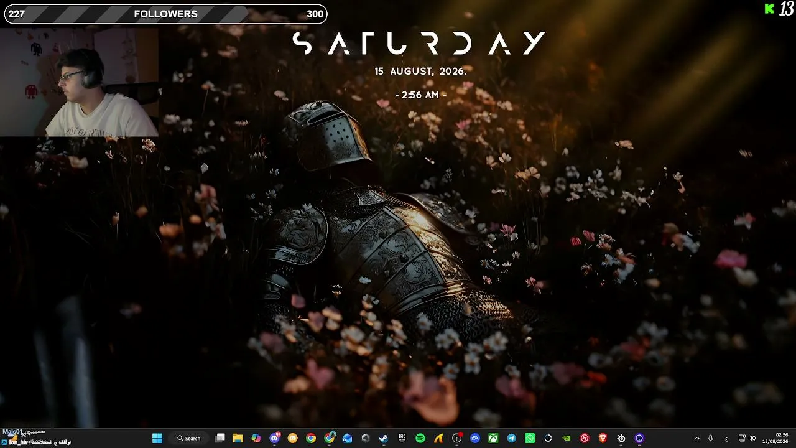The image size is (796, 448).
Task: Launch the EA app from the taskbar
Action: pyautogui.click(x=475, y=438)
